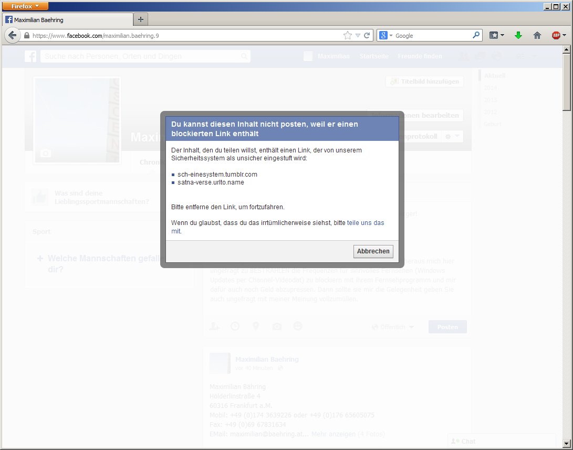Open the bookmarks menu toolbar icon
Screen dimensions: 573x450
coord(496,35)
